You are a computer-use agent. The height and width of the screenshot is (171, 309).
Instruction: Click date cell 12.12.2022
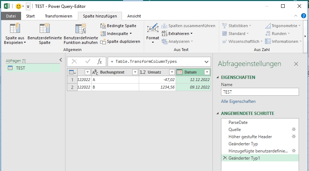coord(193,80)
